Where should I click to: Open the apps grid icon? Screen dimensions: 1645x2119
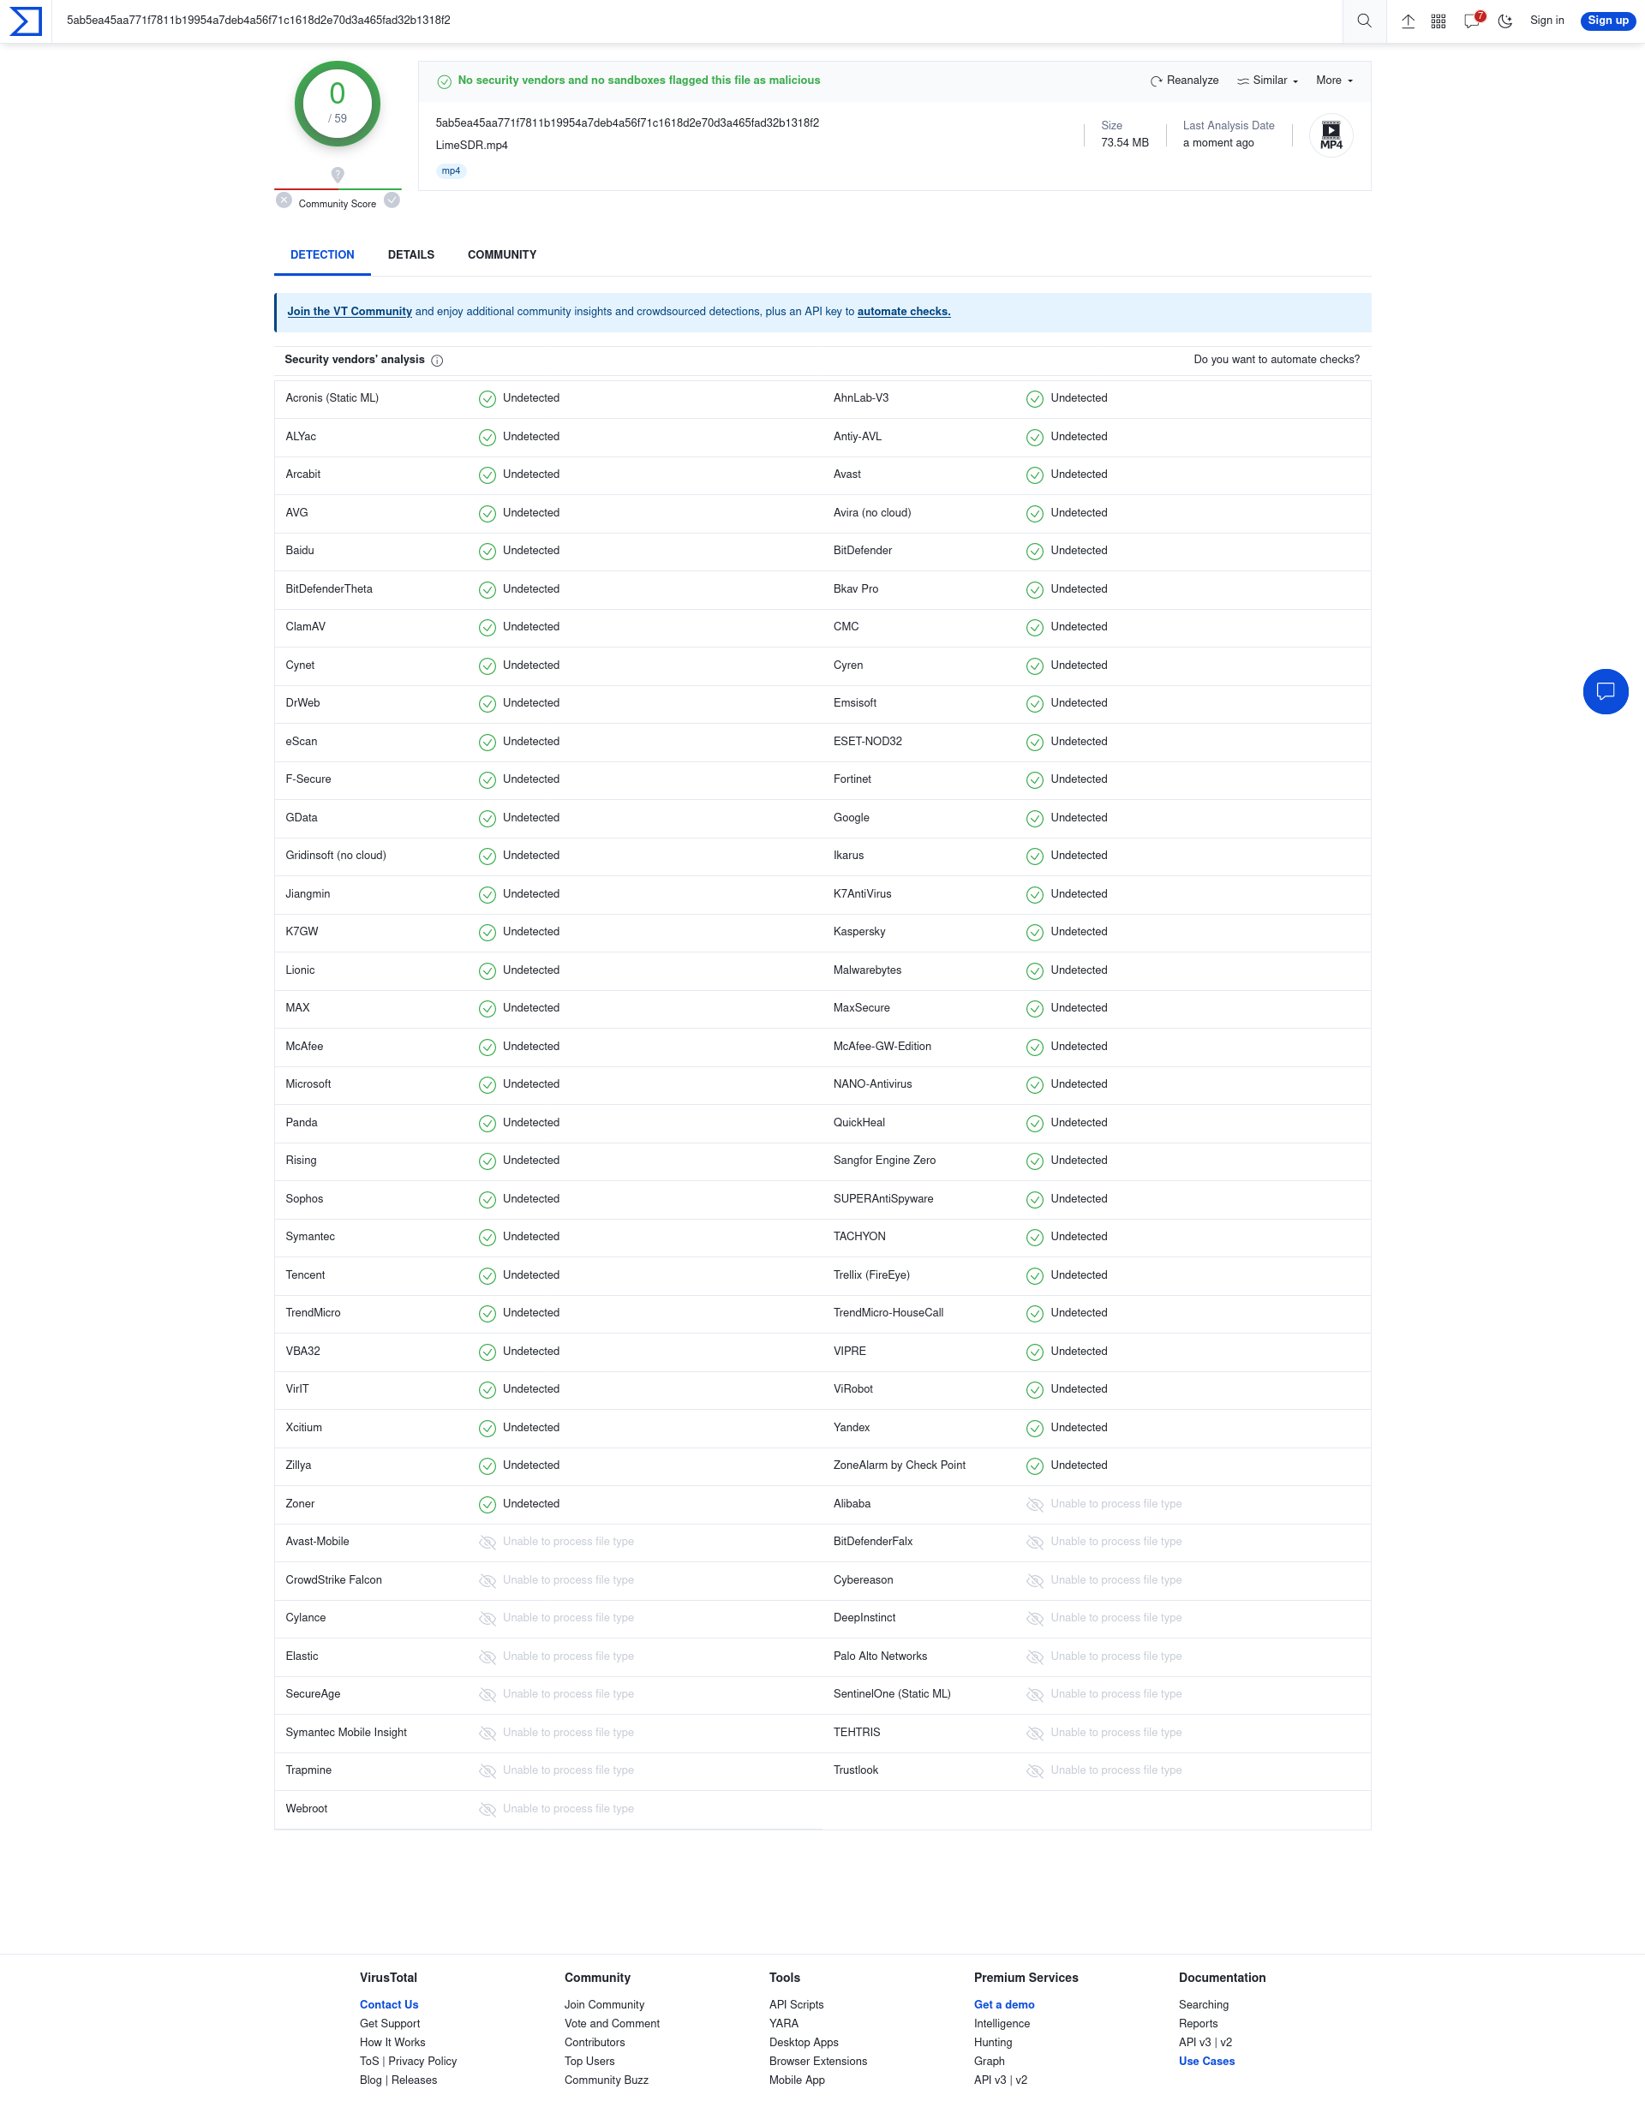(x=1439, y=21)
